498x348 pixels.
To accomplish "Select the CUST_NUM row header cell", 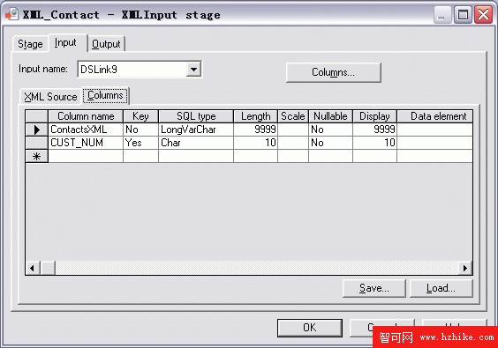I will 36,143.
